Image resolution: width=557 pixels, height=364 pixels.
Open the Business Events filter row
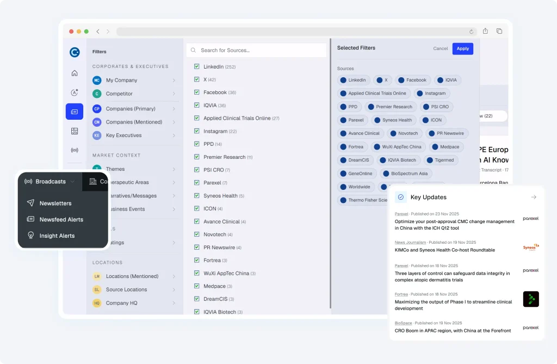pyautogui.click(x=142, y=209)
